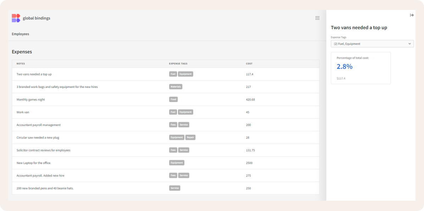
Task: Toggle the Food tag on Monthly games night
Action: [x=173, y=99]
